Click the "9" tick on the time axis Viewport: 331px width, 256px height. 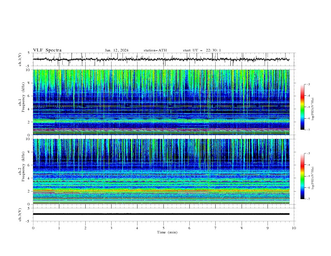pyautogui.click(x=267, y=228)
